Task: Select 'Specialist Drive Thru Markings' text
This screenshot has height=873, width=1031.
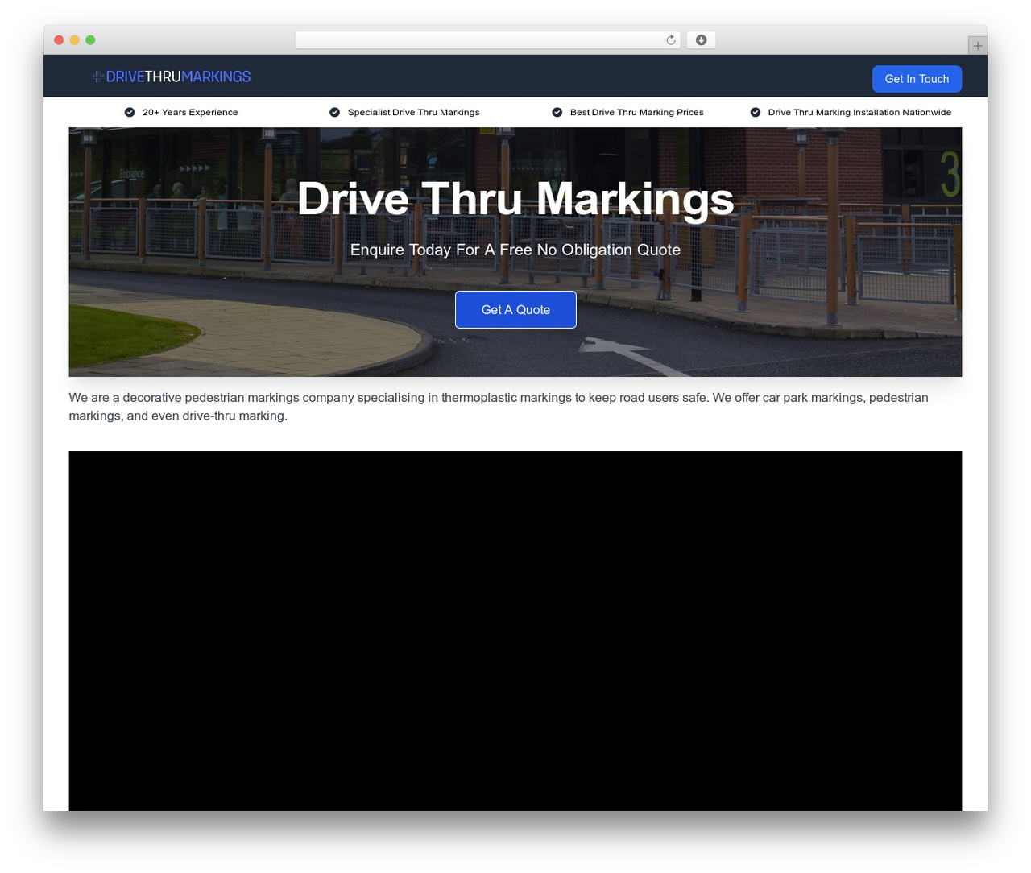Action: click(x=413, y=112)
